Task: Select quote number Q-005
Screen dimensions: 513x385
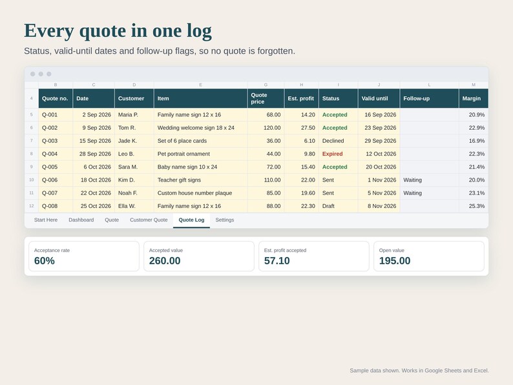Action: tap(56, 167)
